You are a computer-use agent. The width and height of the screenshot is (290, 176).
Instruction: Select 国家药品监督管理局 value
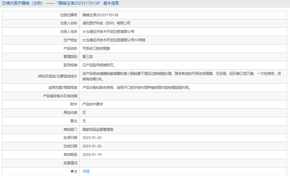pos(98,130)
